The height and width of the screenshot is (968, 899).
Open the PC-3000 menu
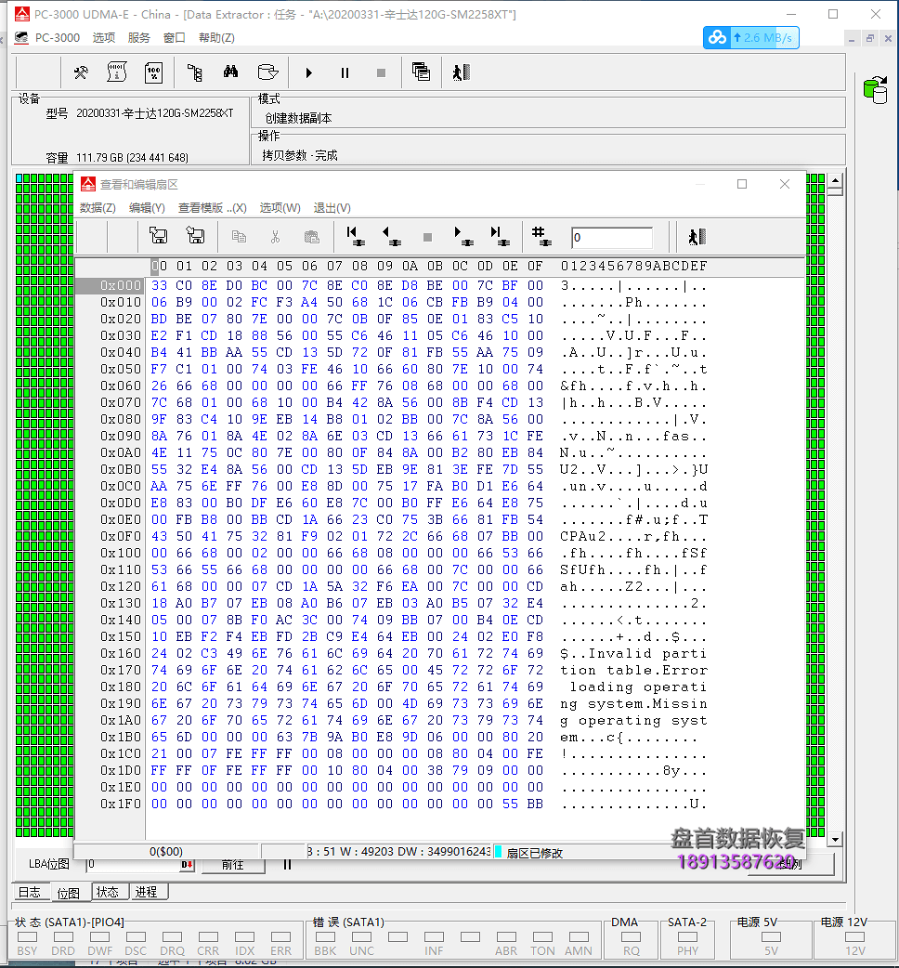tap(58, 38)
